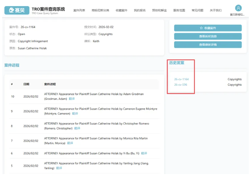This screenshot has height=177, width=251.
Task: Click 翻译 for Christopher Romero entry
Action: 77,128
